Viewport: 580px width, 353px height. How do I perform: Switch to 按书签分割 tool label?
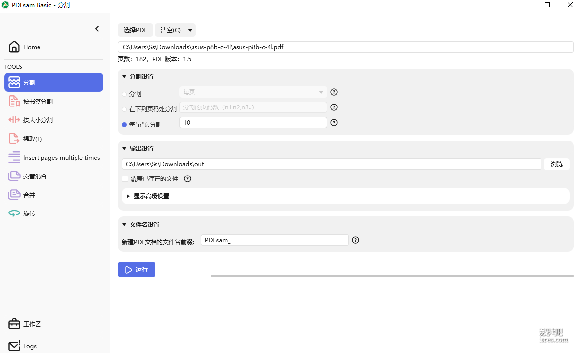[38, 101]
